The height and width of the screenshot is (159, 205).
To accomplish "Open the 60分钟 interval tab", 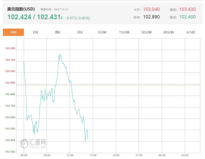I will tap(168, 32).
